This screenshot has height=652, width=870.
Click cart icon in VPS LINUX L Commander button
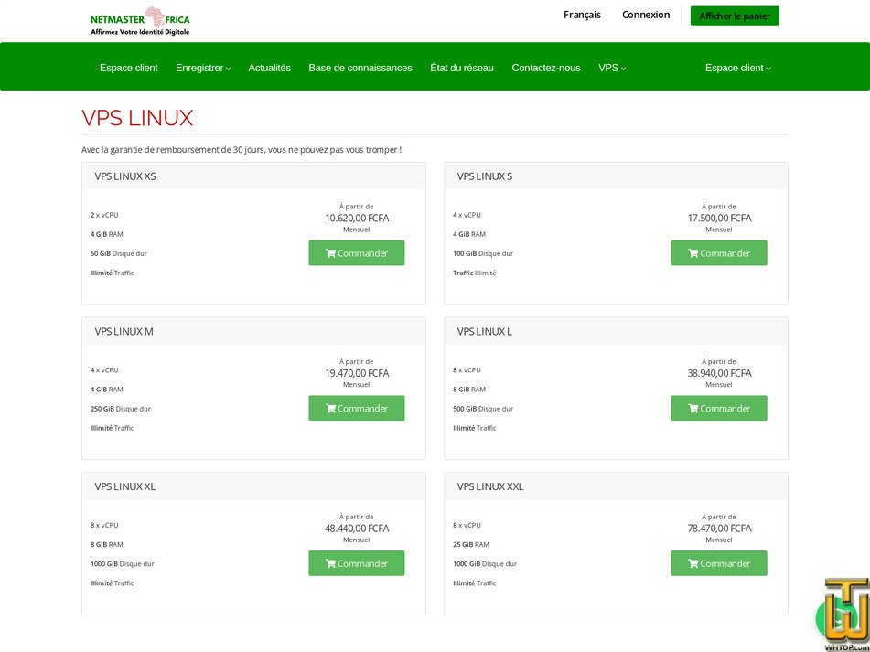coord(693,409)
